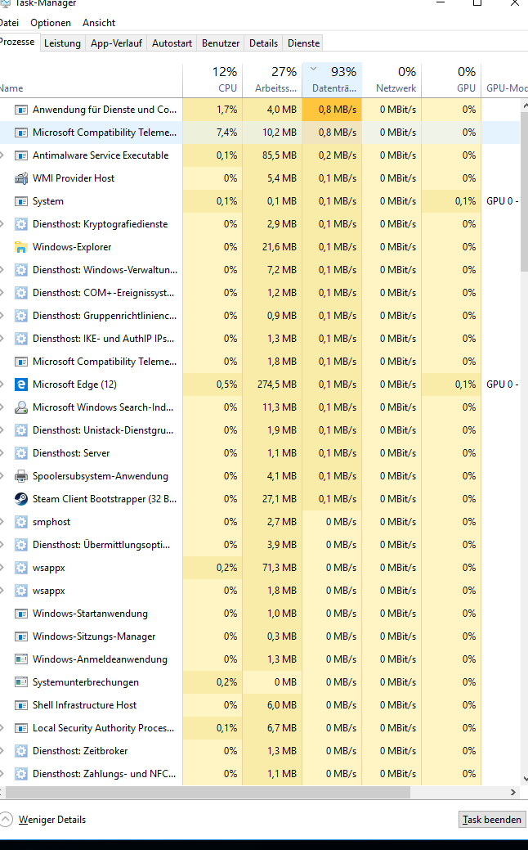Open the Optionen menu
Image resolution: width=528 pixels, height=850 pixels.
(x=51, y=23)
